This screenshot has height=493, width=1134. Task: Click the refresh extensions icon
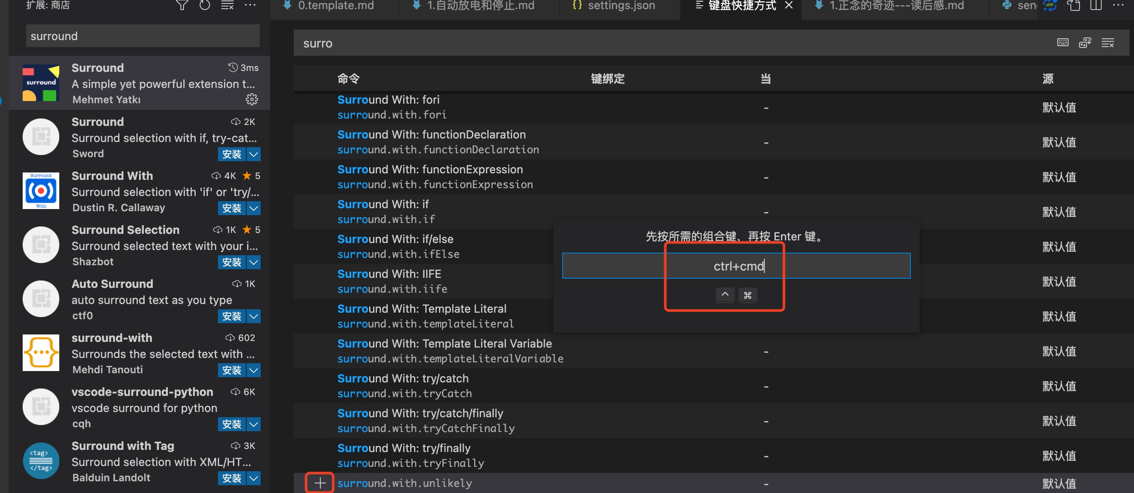pyautogui.click(x=205, y=5)
